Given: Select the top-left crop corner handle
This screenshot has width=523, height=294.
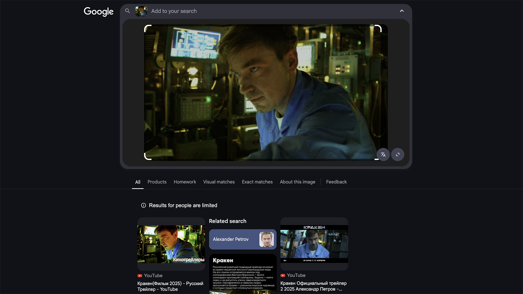Looking at the screenshot, I should [x=148, y=28].
